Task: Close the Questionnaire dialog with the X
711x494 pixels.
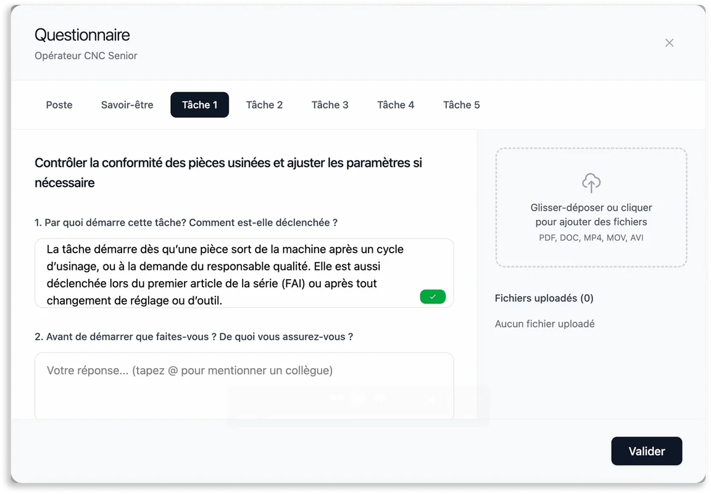Action: coord(669,43)
